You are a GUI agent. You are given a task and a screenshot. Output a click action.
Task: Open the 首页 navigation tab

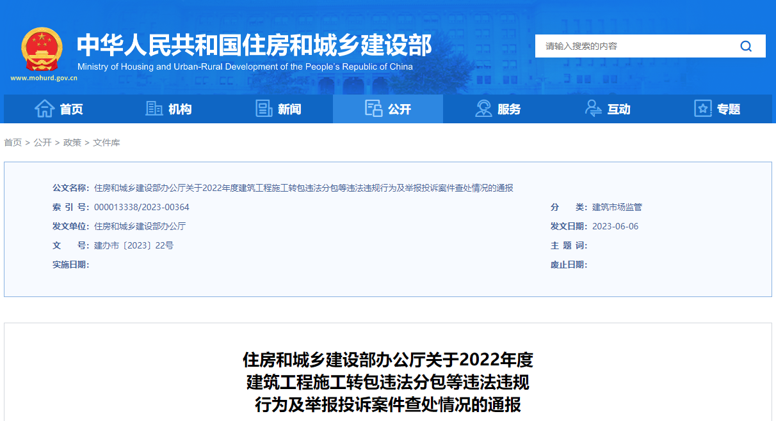pyautogui.click(x=59, y=109)
